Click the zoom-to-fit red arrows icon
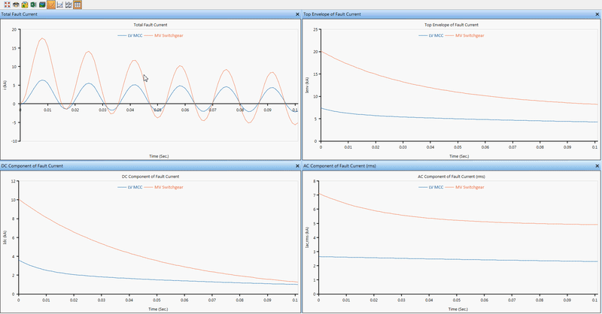This screenshot has width=602, height=314. click(x=5, y=5)
